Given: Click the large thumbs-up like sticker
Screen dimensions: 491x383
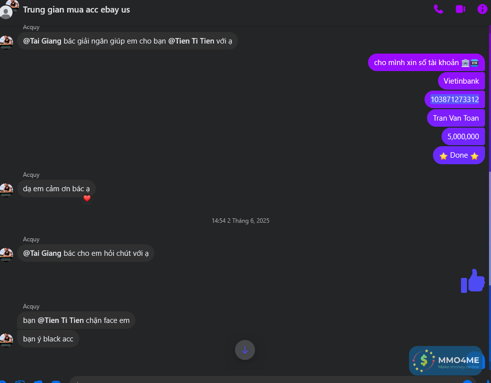Looking at the screenshot, I should click(473, 281).
